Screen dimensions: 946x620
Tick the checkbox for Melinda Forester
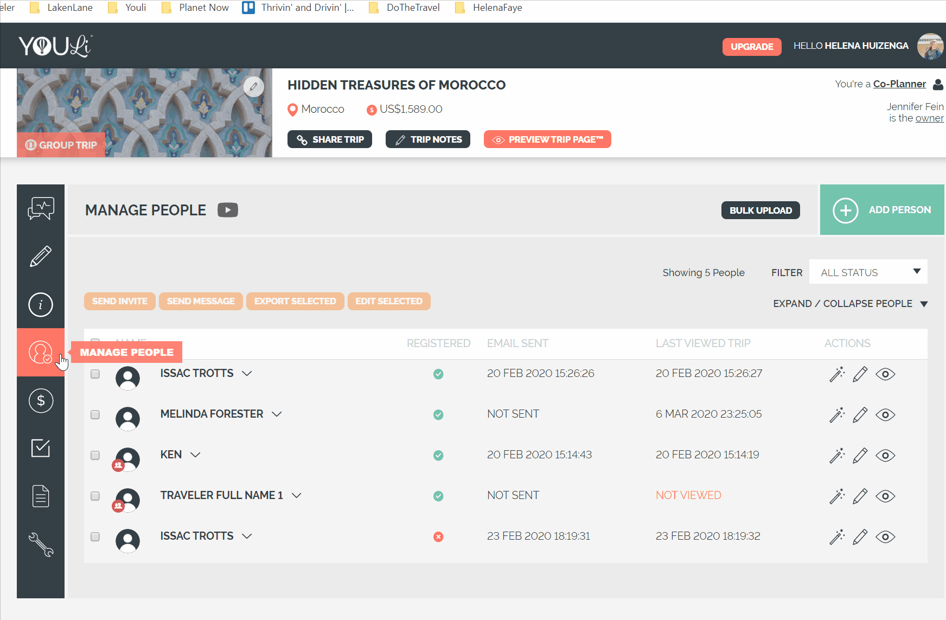[x=95, y=414]
